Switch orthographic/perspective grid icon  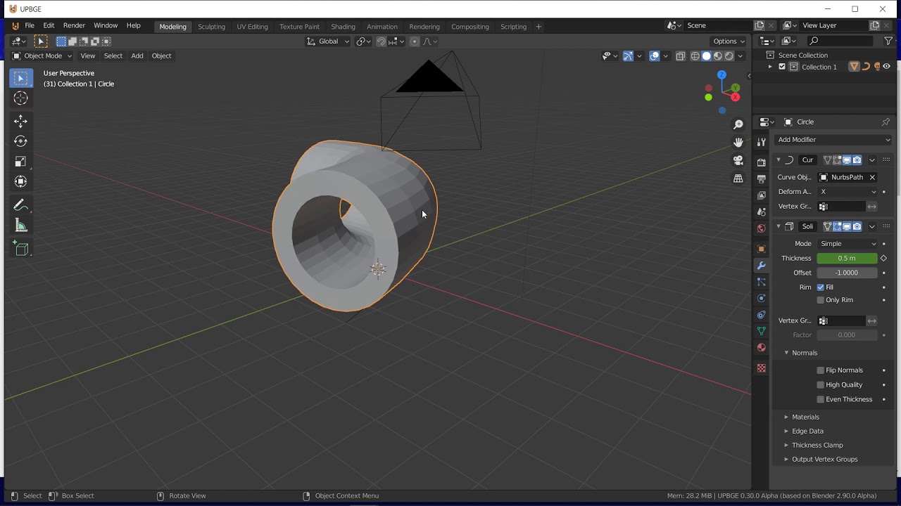click(x=738, y=179)
